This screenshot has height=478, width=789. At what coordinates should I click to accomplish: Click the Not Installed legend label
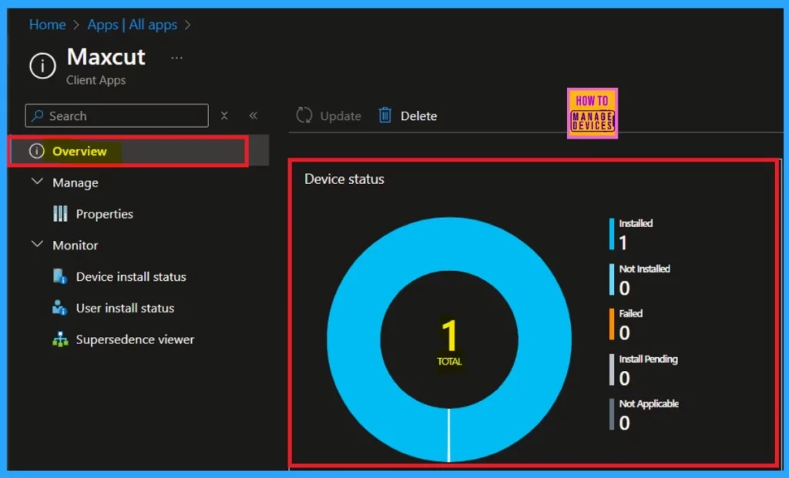click(644, 269)
